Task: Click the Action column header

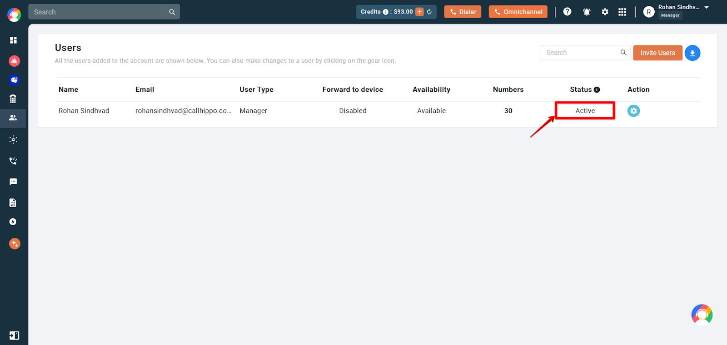Action: (638, 89)
